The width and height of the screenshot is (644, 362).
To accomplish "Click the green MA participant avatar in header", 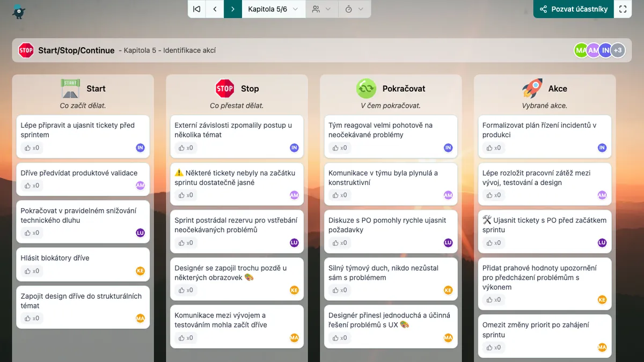I will click(581, 50).
